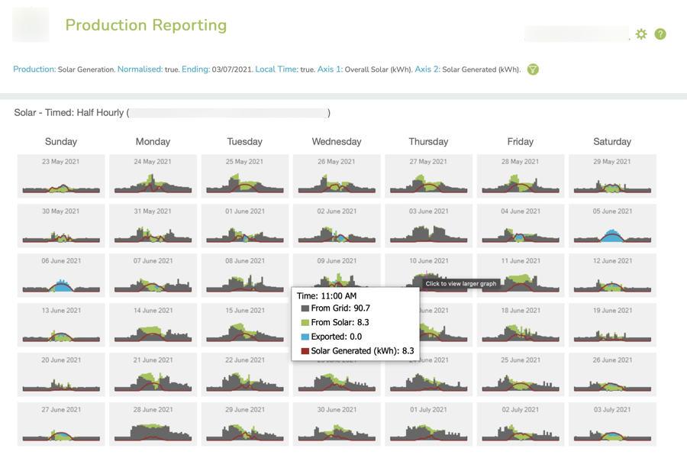Image resolution: width=687 pixels, height=458 pixels.
Task: Open the 26 May 2021 graph thumbnail
Action: pyautogui.click(x=337, y=176)
